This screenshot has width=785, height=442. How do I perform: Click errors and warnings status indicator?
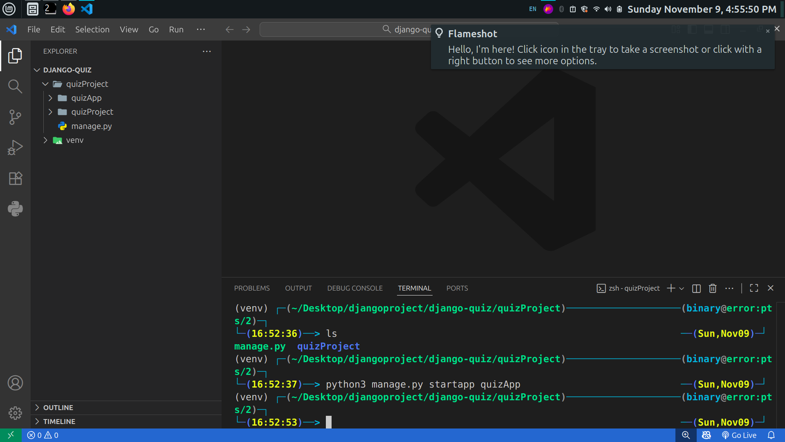coord(43,435)
